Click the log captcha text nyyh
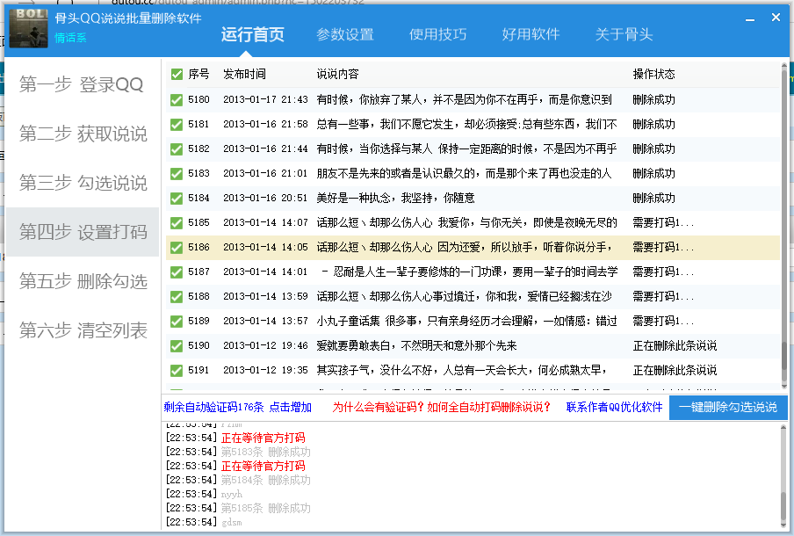This screenshot has height=536, width=794. pos(231,495)
